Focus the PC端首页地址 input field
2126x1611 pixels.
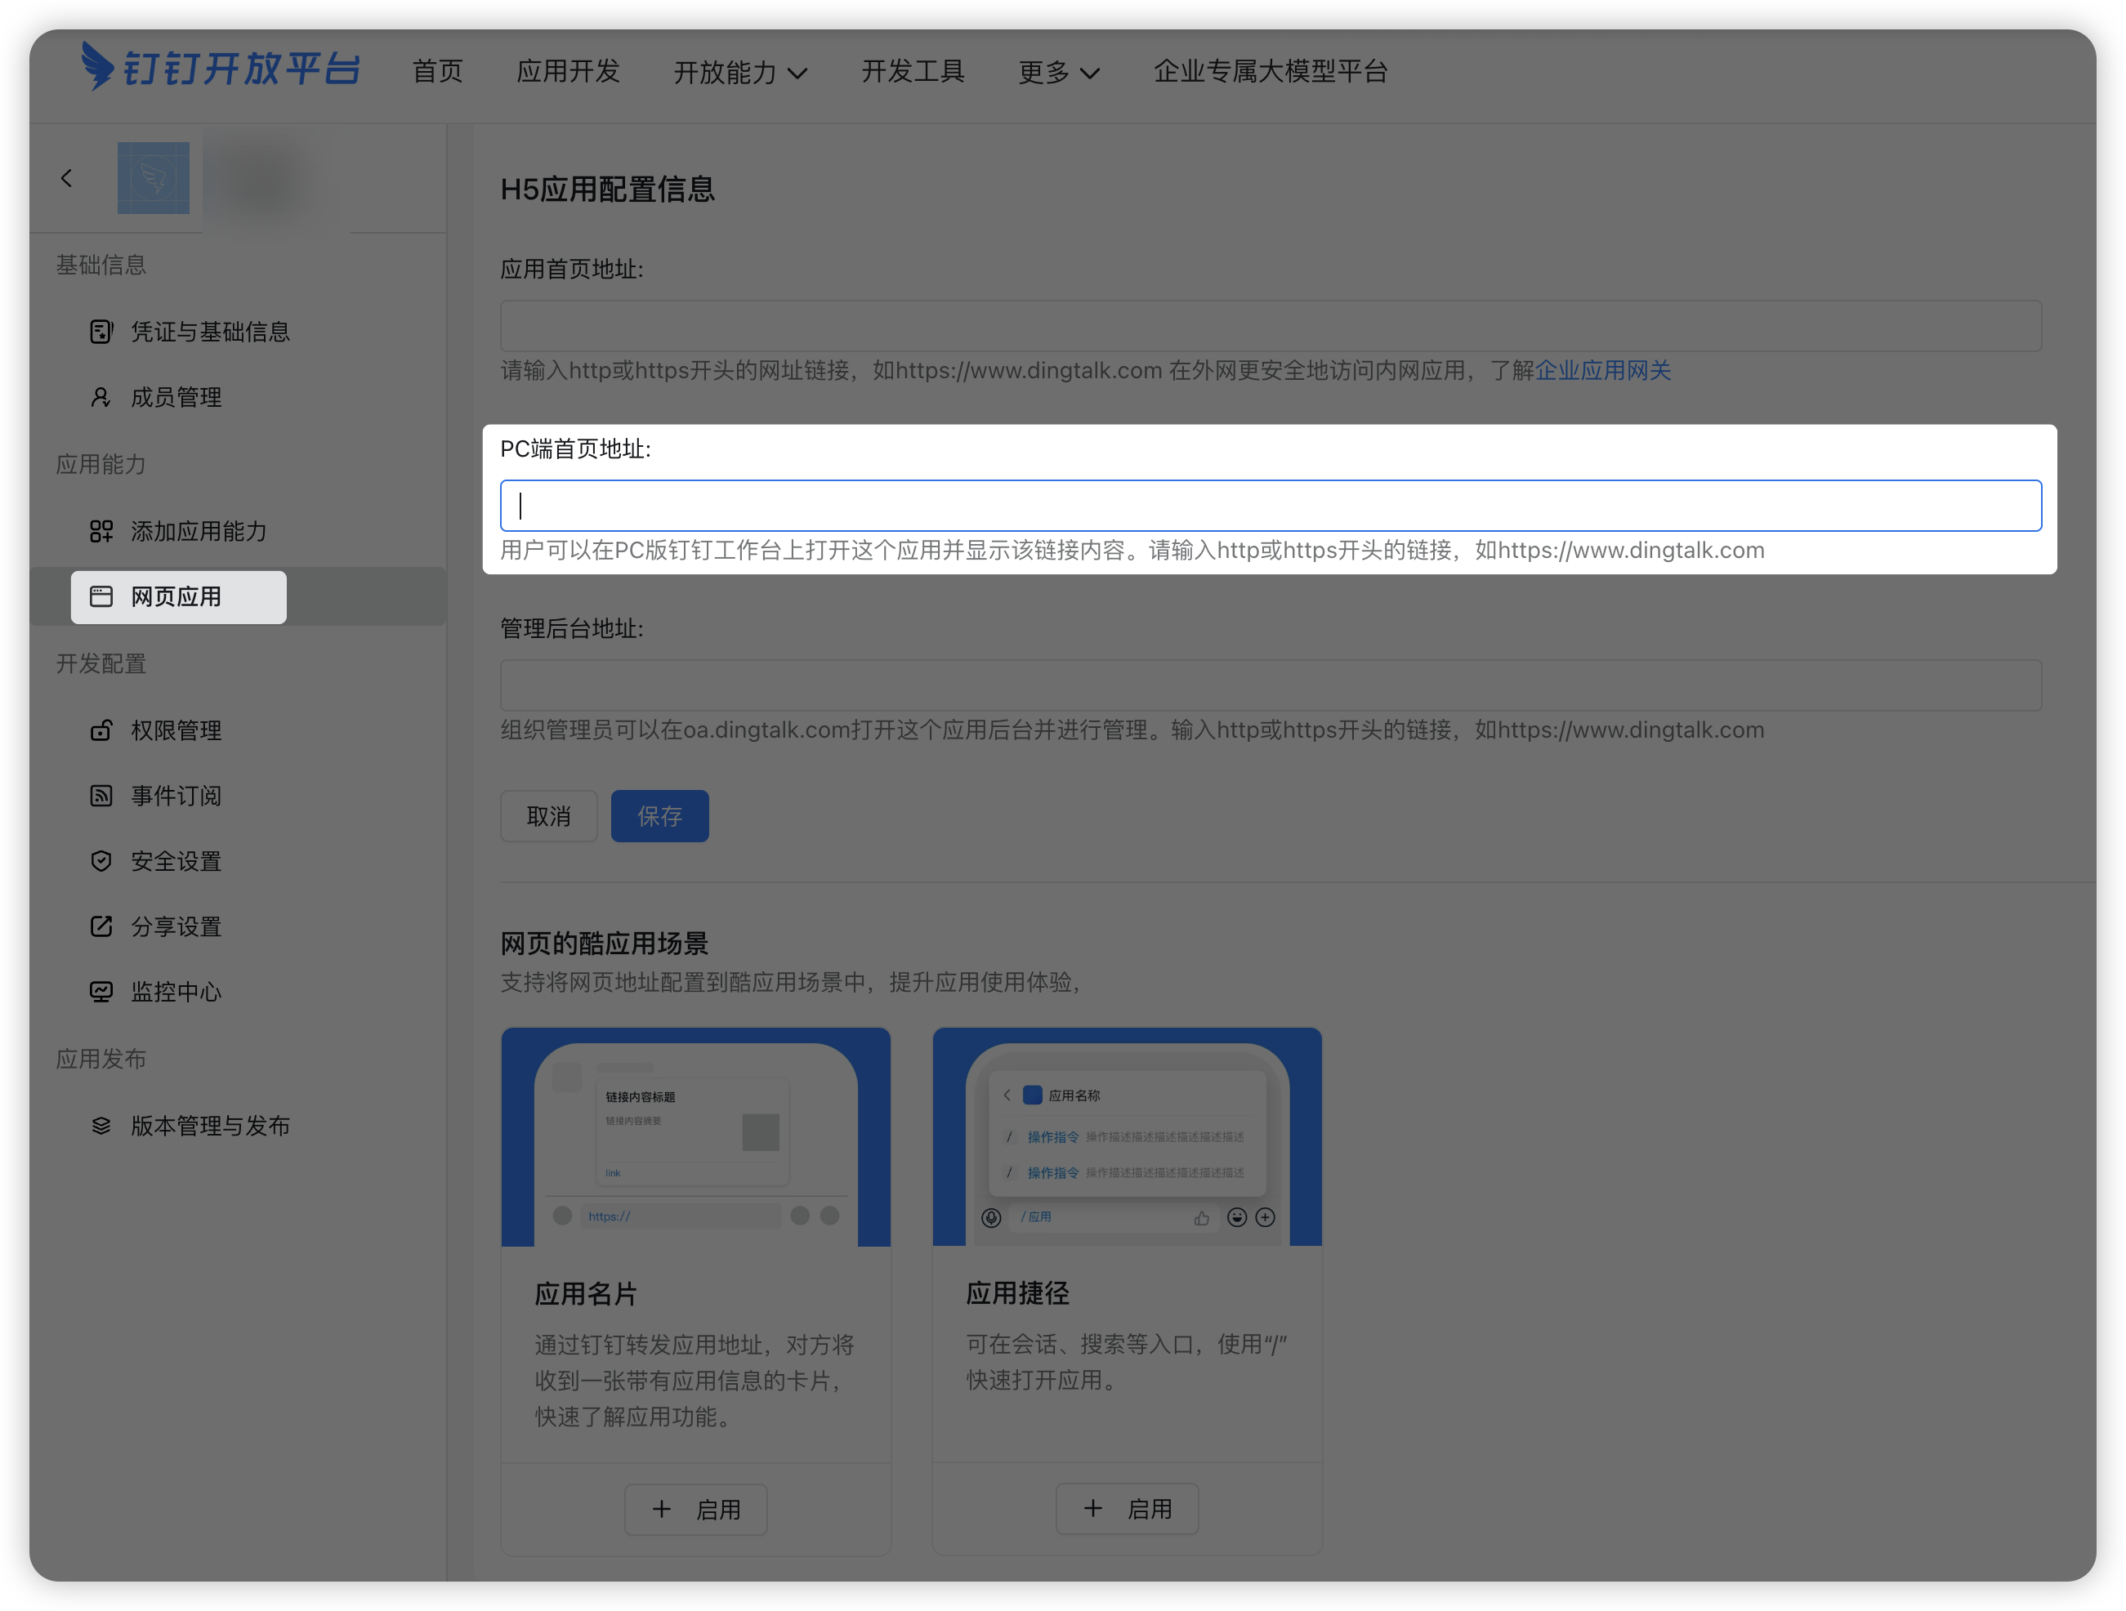pos(1270,506)
